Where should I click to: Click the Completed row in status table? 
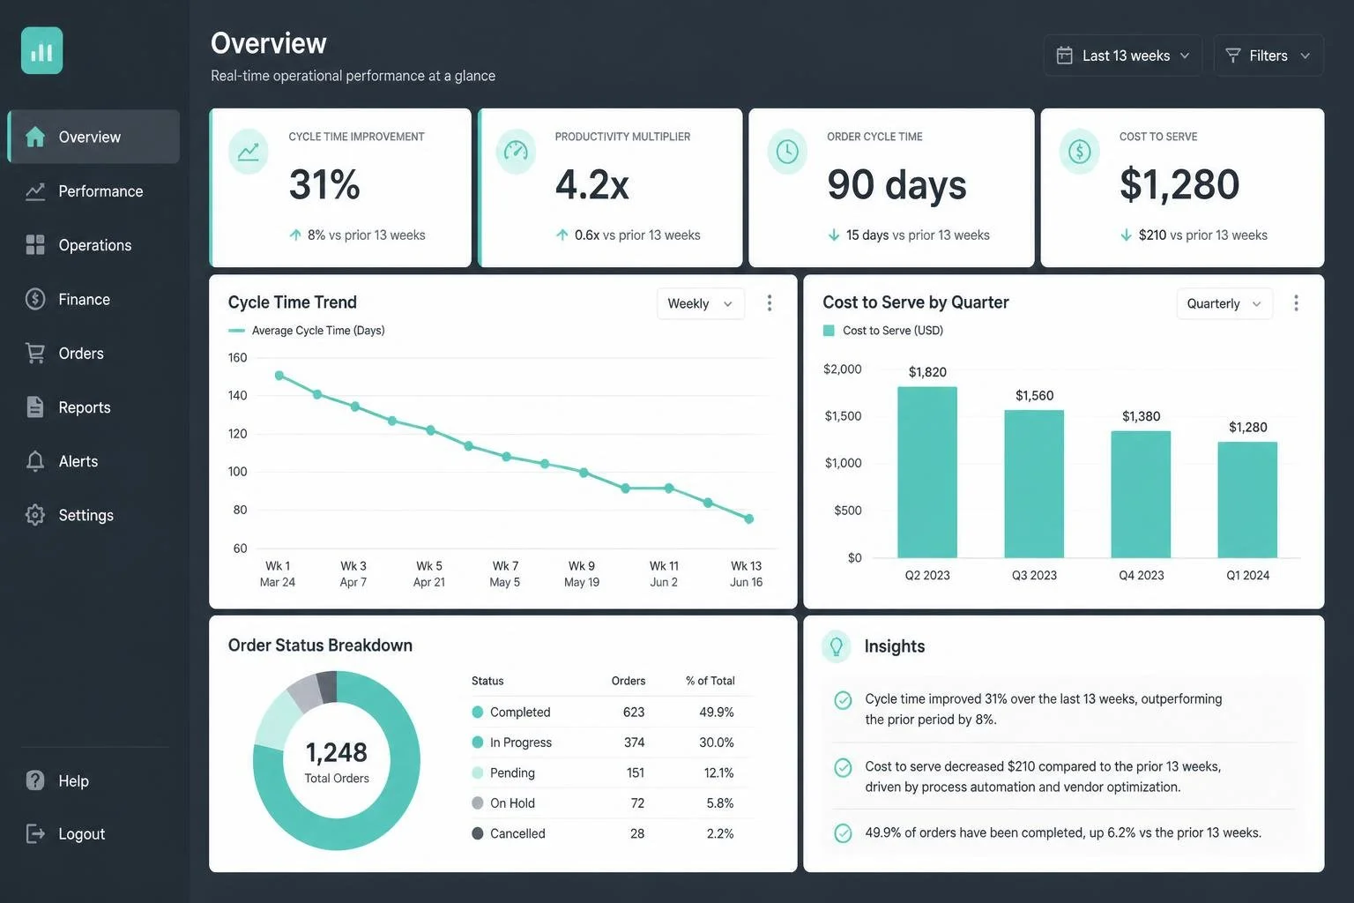pos(611,712)
